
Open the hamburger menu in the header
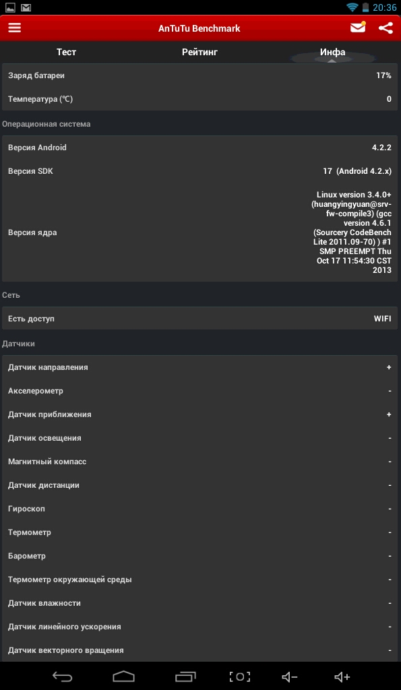click(x=15, y=28)
